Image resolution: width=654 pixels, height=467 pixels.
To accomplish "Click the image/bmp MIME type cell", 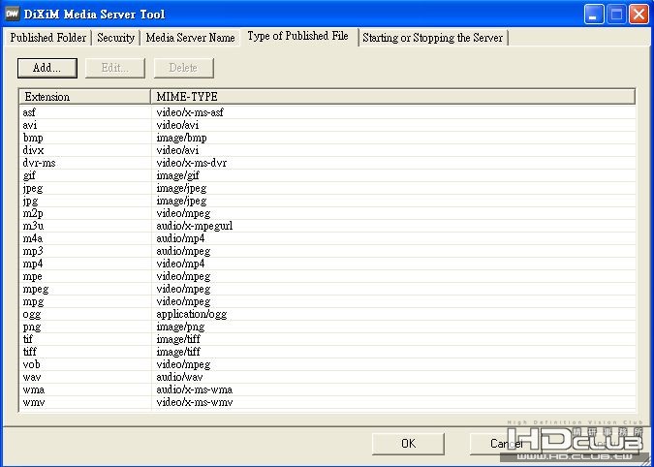I will point(181,138).
